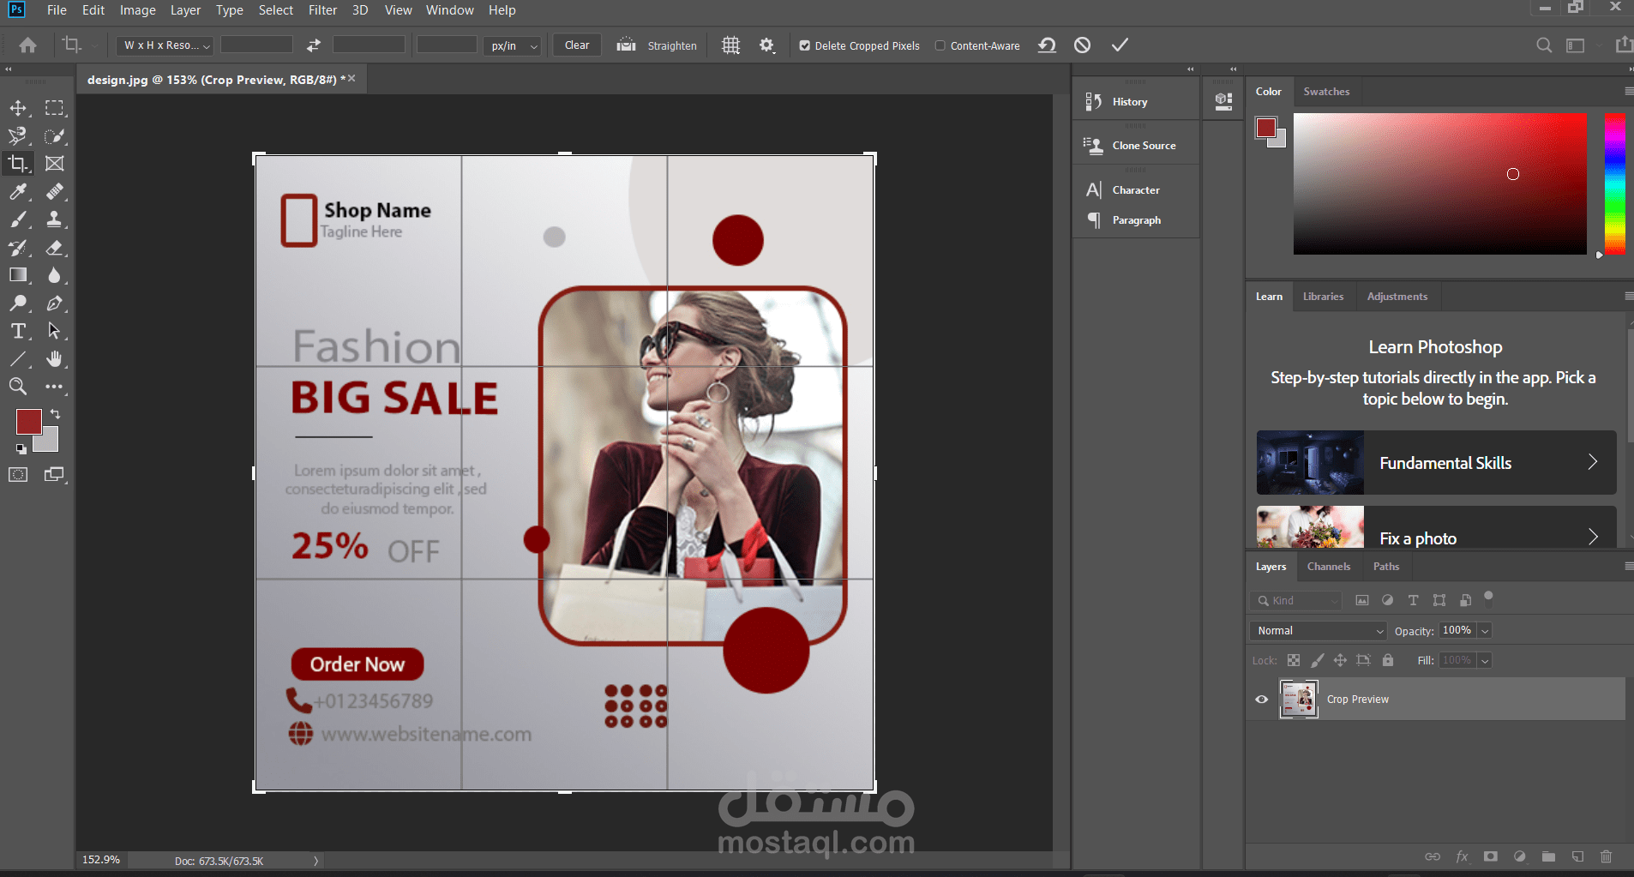This screenshot has width=1634, height=877.
Task: Select the Eyedropper tool
Action: tap(18, 192)
